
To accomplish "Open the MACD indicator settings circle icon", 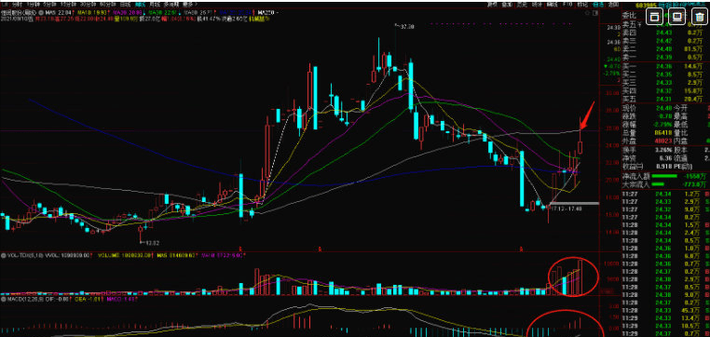I will 3,299.
